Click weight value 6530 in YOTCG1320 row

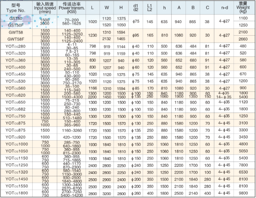pos(243,172)
